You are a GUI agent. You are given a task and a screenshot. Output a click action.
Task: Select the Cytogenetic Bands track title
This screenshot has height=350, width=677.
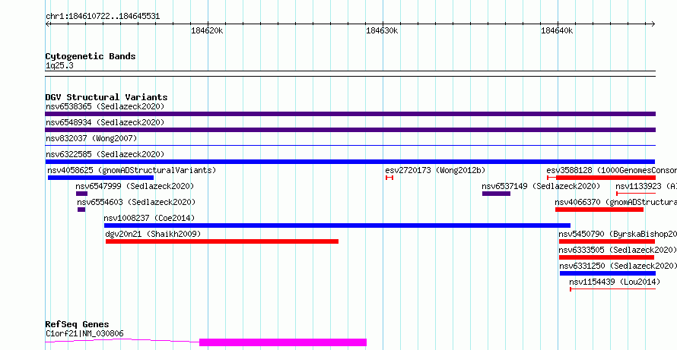[x=91, y=56]
